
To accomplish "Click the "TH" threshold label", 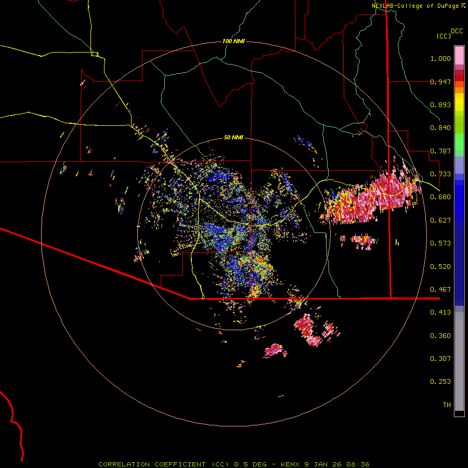I will click(447, 405).
